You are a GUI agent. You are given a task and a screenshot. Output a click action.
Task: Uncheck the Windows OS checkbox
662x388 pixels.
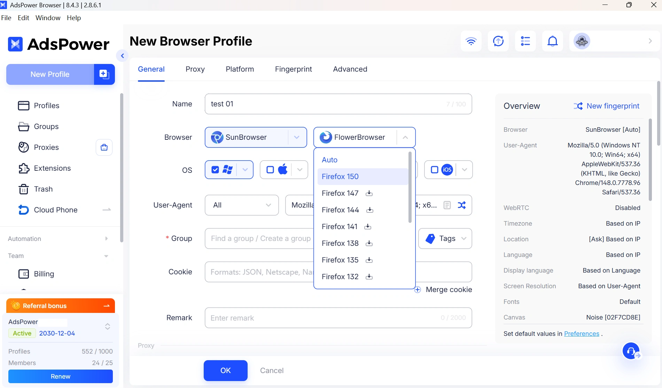click(x=215, y=170)
